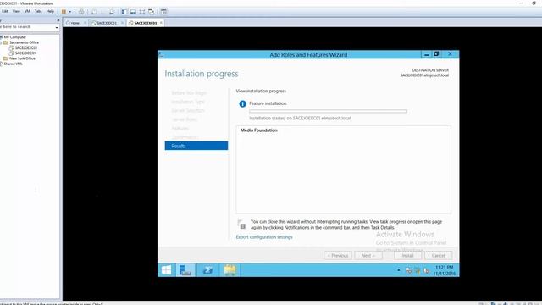Toggle the library sidebar view icon
Image resolution: width=542 pixels, height=305 pixels.
(124, 12)
